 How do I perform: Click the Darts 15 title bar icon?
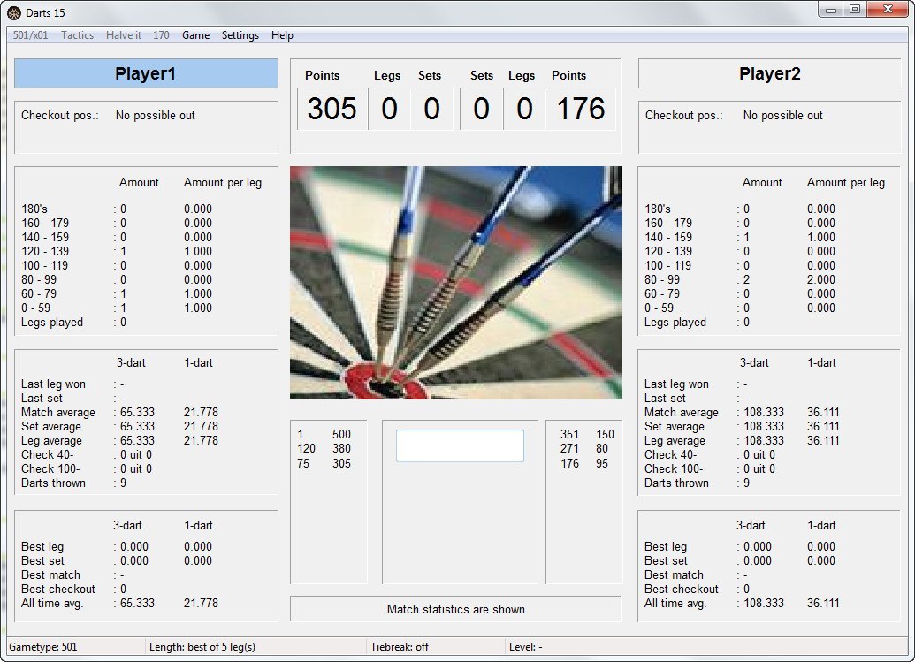(x=13, y=12)
